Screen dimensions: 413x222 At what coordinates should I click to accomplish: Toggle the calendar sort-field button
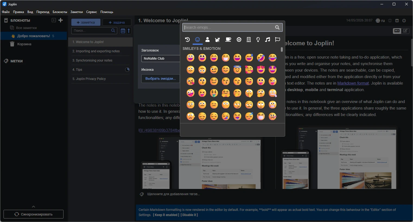[x=123, y=31]
